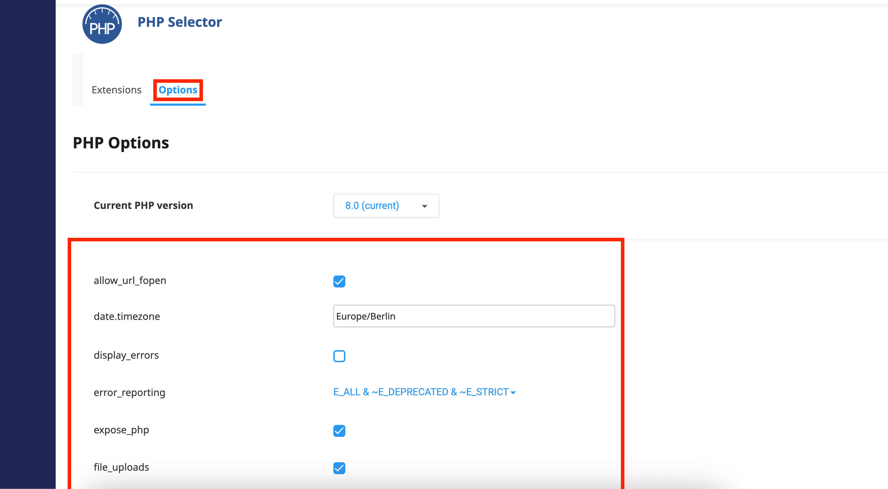The image size is (888, 489).
Task: Click the file_uploads label
Action: (121, 467)
